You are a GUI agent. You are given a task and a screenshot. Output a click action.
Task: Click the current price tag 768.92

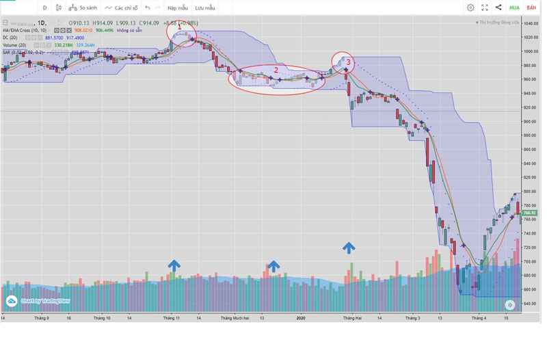click(x=529, y=213)
